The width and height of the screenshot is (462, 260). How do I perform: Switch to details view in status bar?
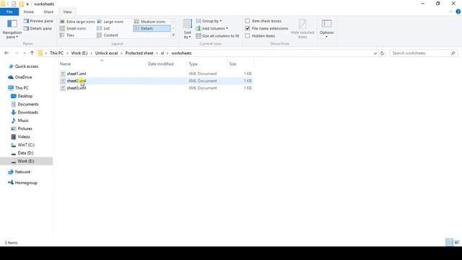coord(449,243)
